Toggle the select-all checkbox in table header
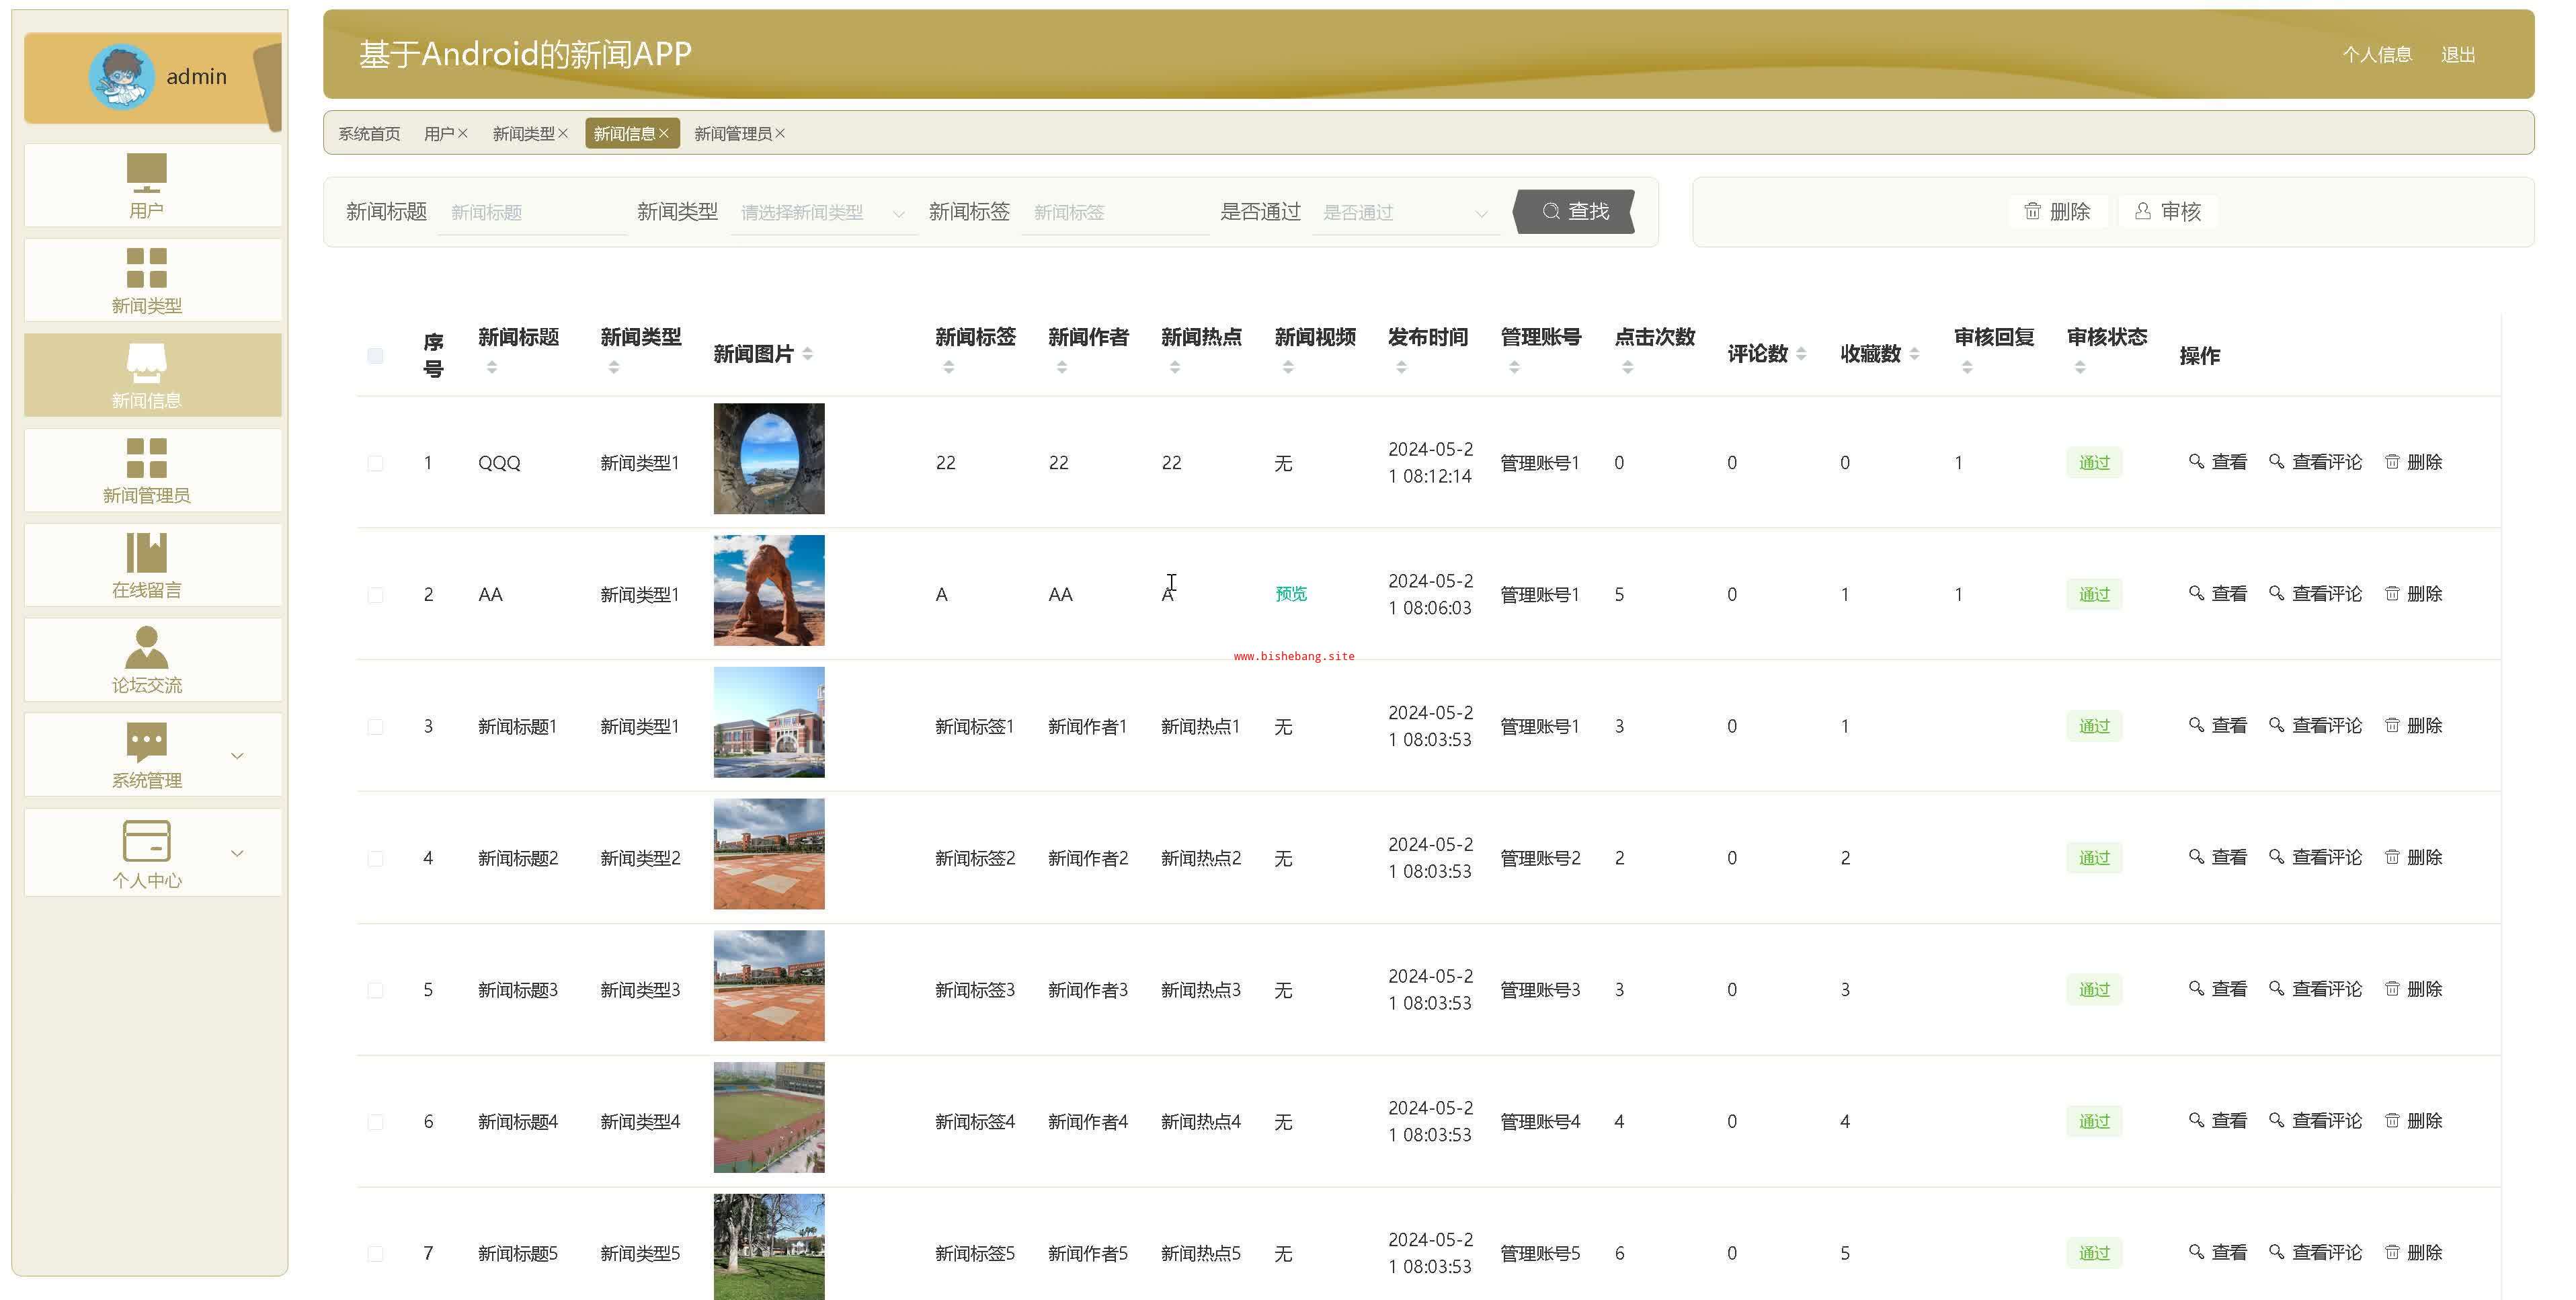2576x1300 pixels. [x=375, y=355]
